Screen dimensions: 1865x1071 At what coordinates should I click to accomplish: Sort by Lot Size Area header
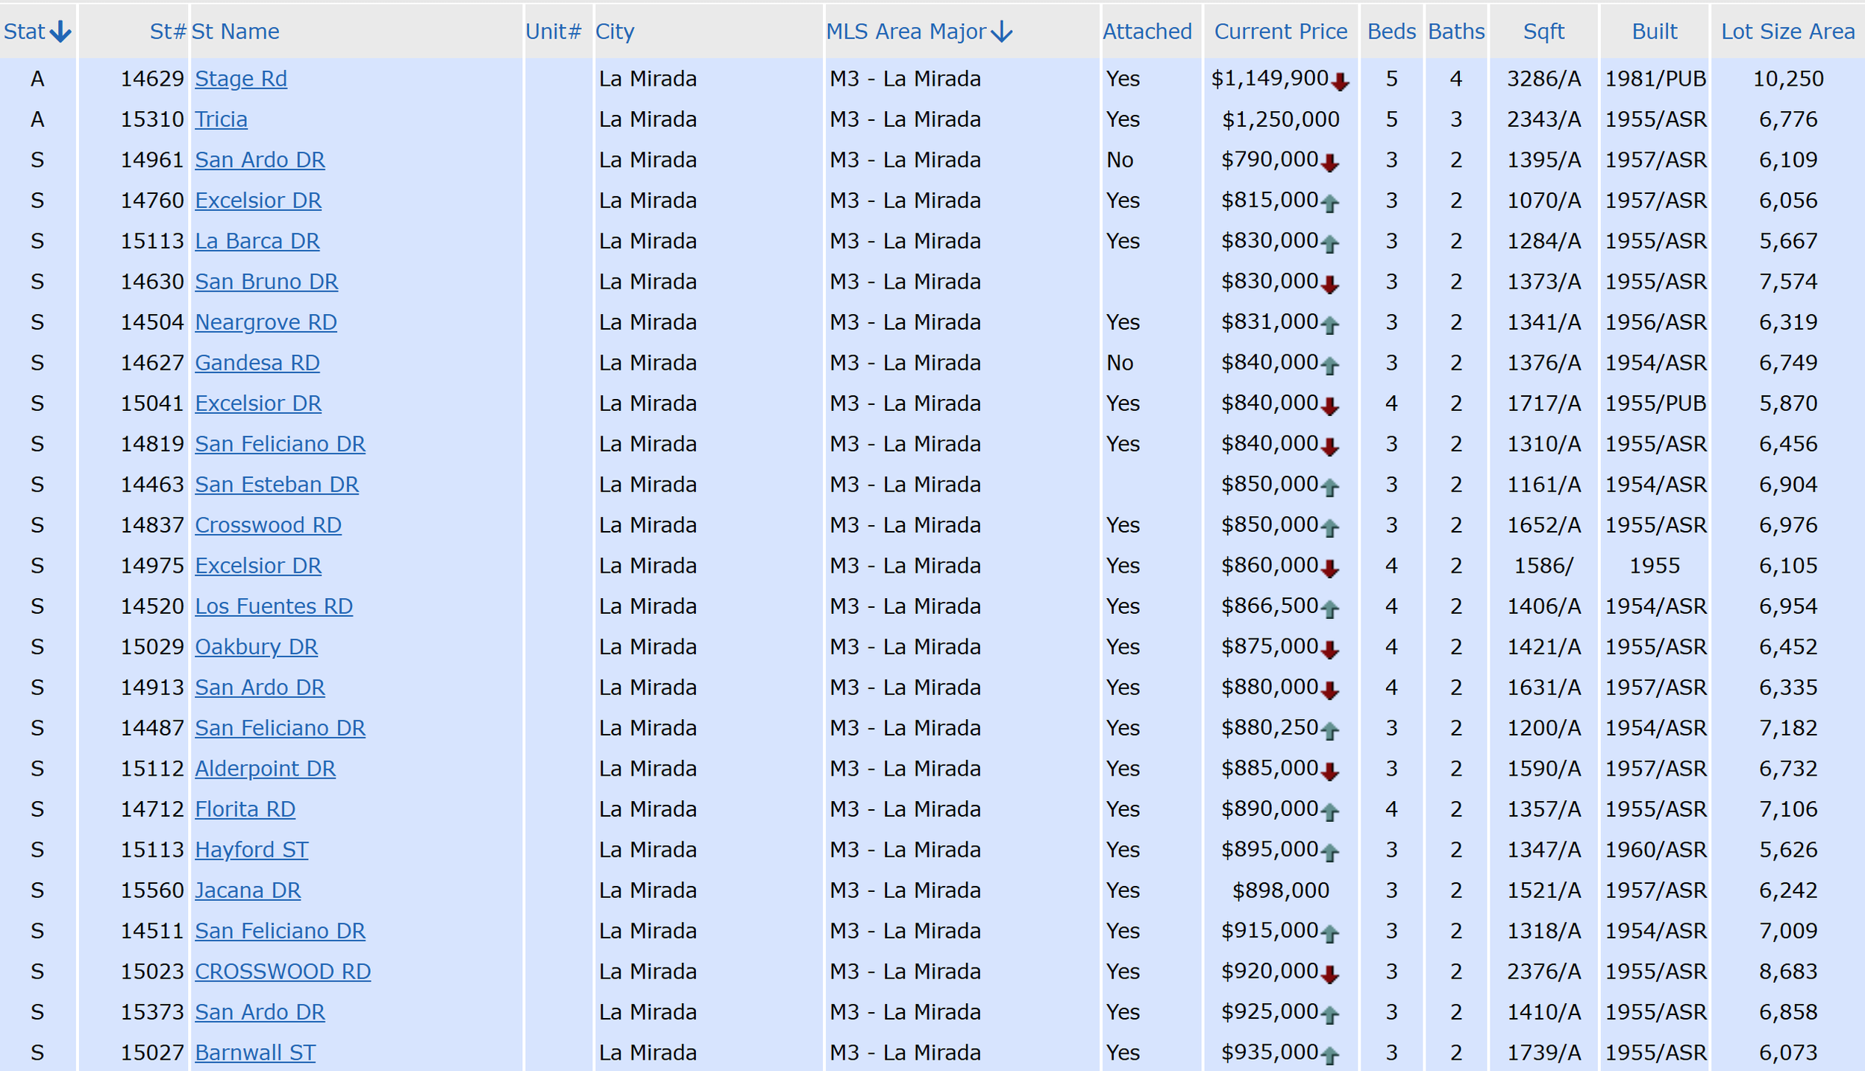coord(1787,31)
